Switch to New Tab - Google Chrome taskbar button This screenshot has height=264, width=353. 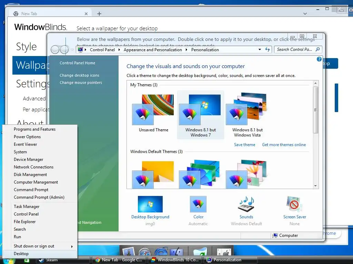tap(119, 260)
